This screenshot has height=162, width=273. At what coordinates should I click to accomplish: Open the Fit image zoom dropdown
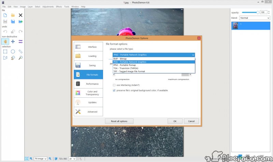[40, 159]
